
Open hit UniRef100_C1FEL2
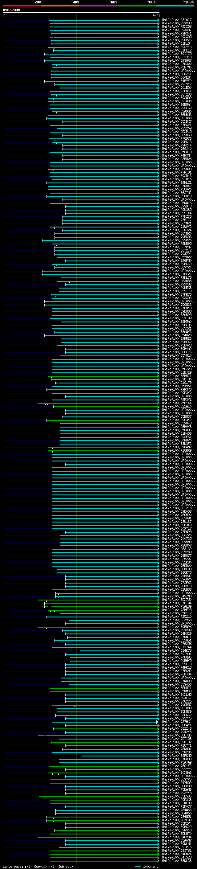pos(177,50)
